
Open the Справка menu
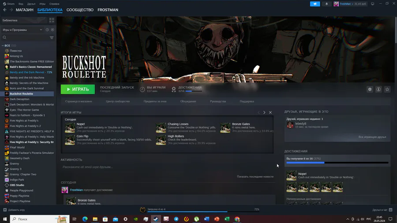coord(54,4)
